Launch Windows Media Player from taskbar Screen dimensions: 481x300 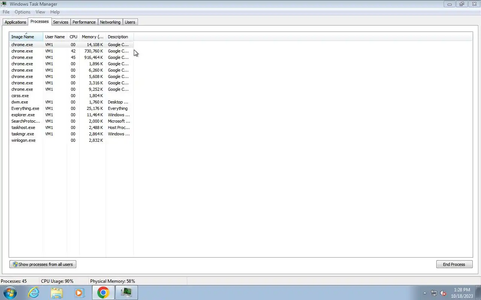coord(79,292)
